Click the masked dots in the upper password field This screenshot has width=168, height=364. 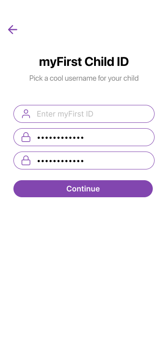pos(60,138)
